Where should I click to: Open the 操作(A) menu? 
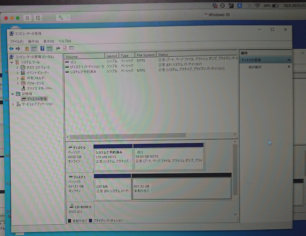pyautogui.click(x=33, y=41)
